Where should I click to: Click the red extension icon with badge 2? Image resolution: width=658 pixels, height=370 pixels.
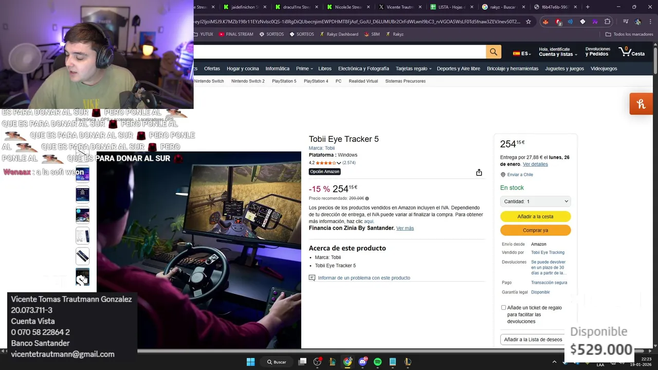(x=558, y=22)
